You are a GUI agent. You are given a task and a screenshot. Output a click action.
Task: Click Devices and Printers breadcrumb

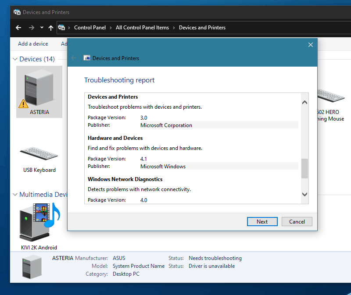[202, 28]
